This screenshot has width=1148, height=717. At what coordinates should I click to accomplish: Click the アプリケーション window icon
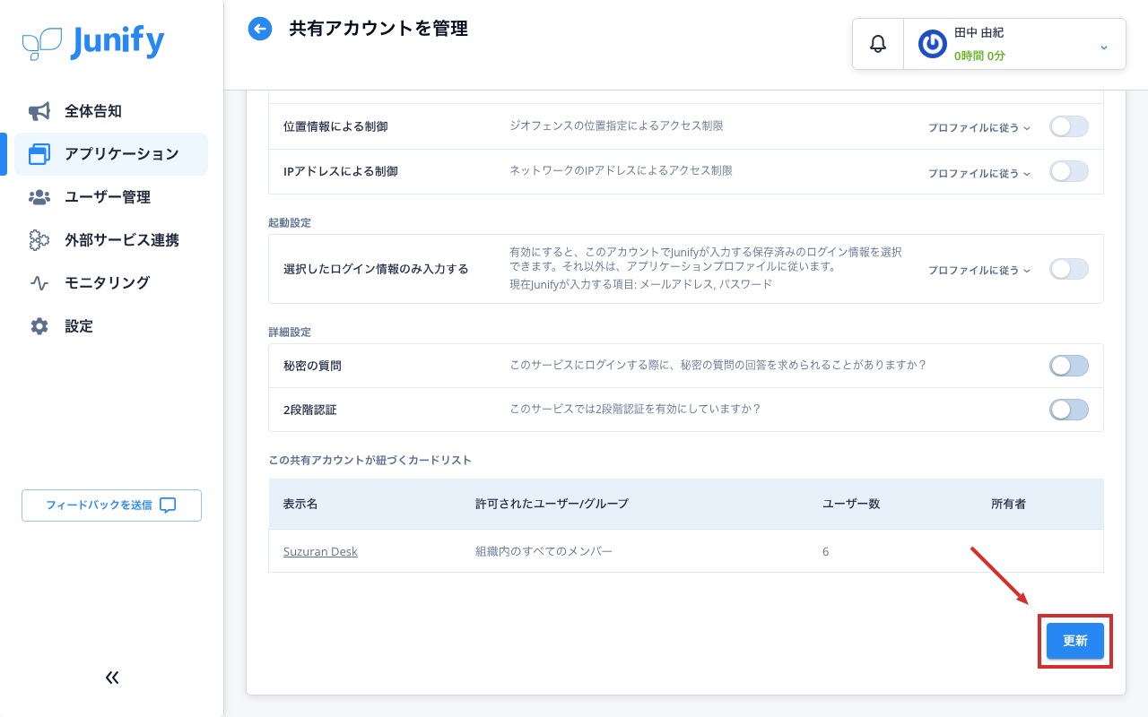pyautogui.click(x=39, y=154)
